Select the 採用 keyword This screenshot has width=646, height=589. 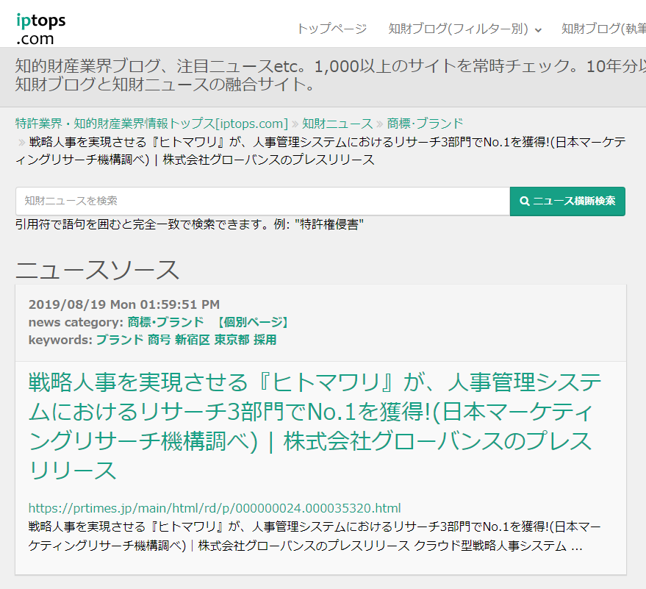[x=265, y=340]
